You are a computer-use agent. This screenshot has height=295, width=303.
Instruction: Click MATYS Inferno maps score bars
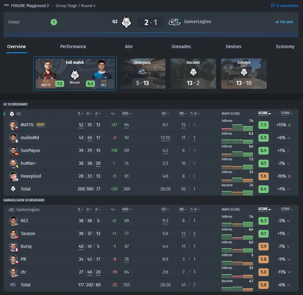tap(237, 128)
